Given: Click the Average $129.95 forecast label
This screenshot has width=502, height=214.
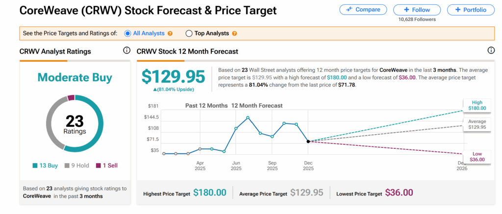Looking at the screenshot, I should (477, 124).
